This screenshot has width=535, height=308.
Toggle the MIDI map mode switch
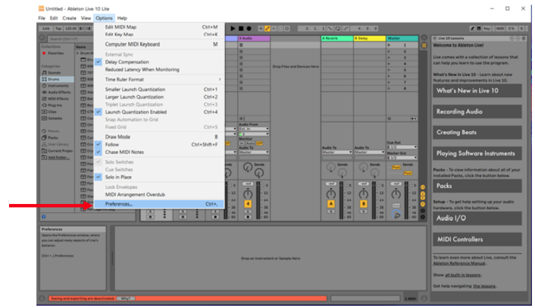[500, 29]
